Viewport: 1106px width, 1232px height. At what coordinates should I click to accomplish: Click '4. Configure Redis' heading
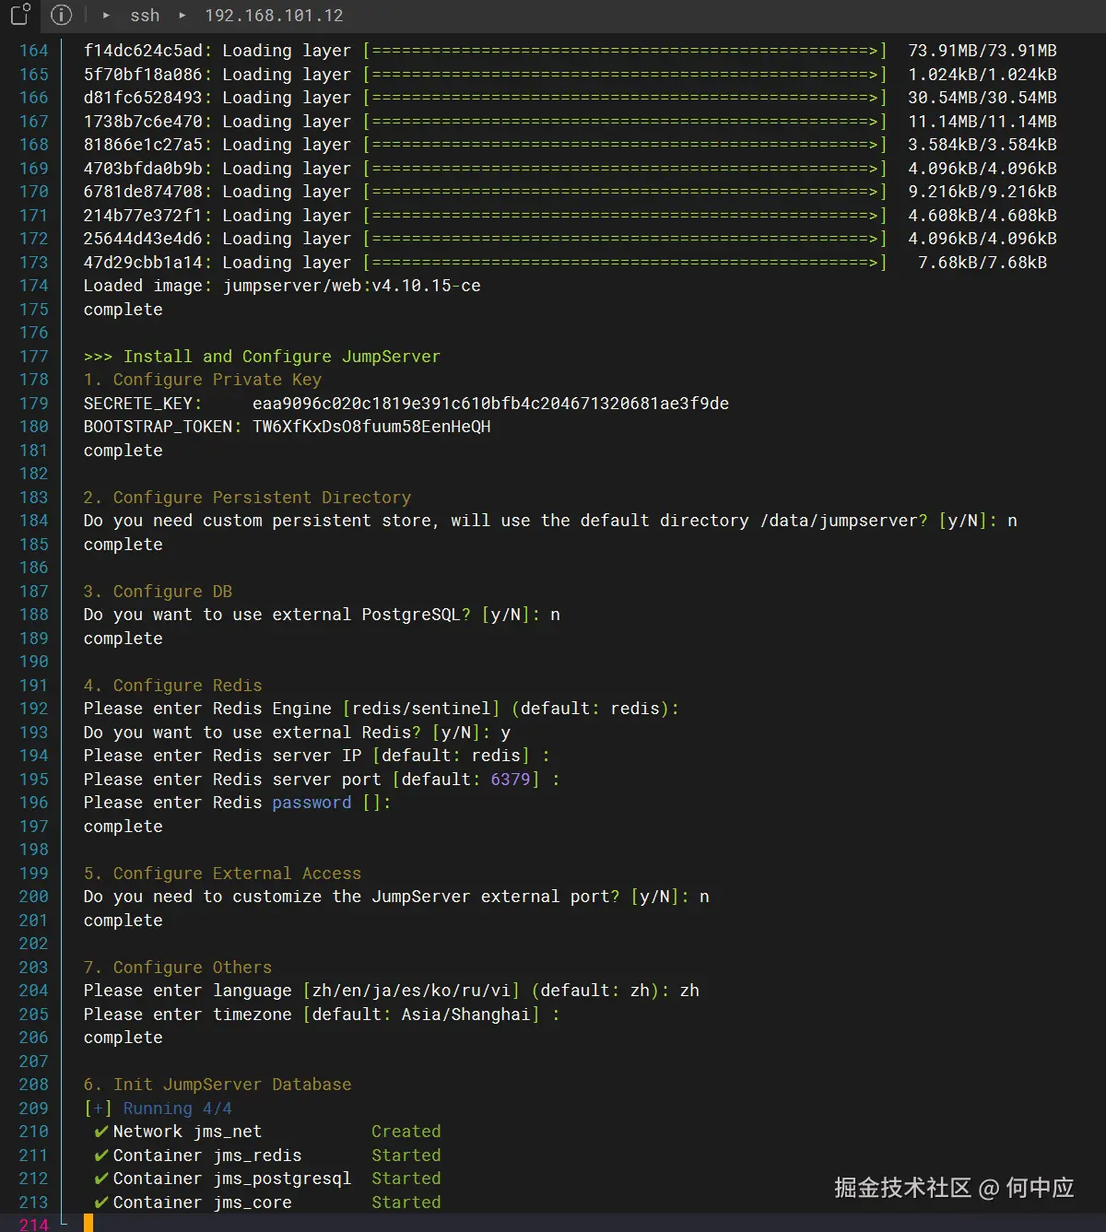tap(173, 686)
